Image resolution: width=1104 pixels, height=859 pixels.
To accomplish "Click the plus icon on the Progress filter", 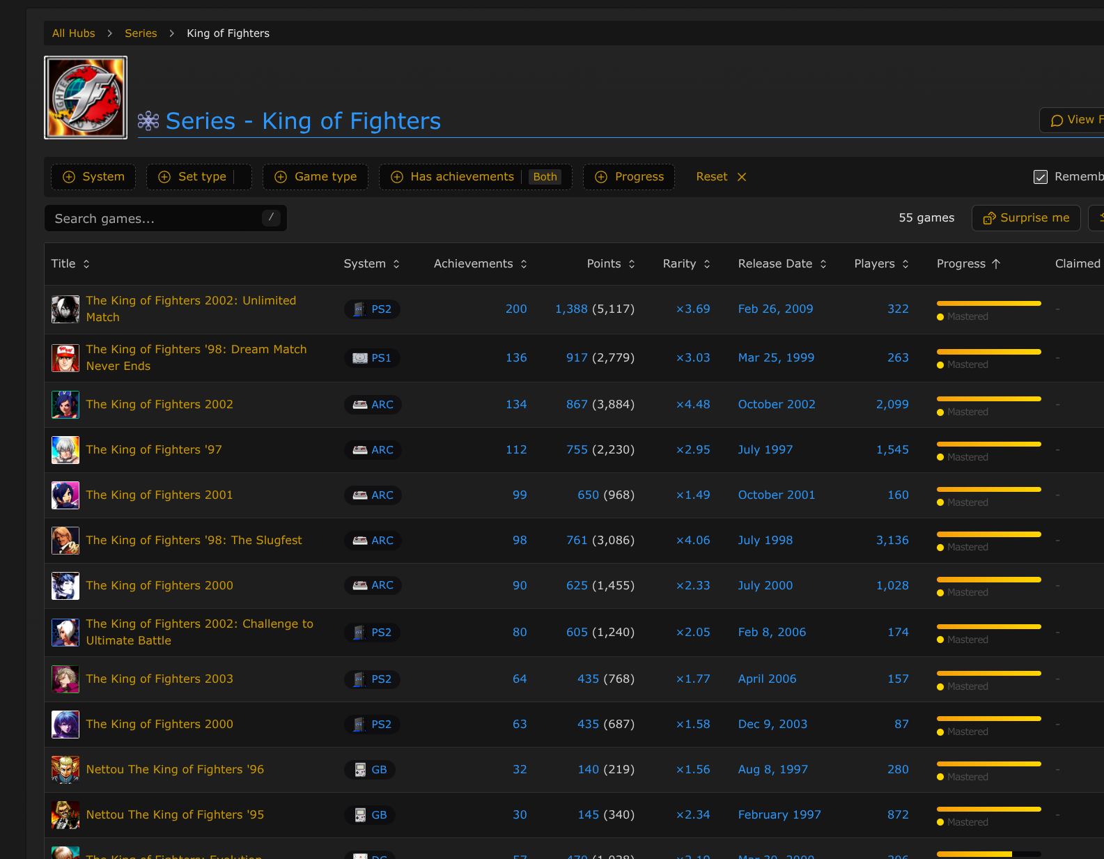I will pos(601,177).
